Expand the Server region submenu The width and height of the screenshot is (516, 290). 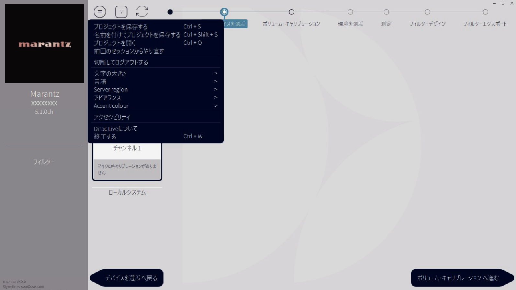[x=155, y=90]
